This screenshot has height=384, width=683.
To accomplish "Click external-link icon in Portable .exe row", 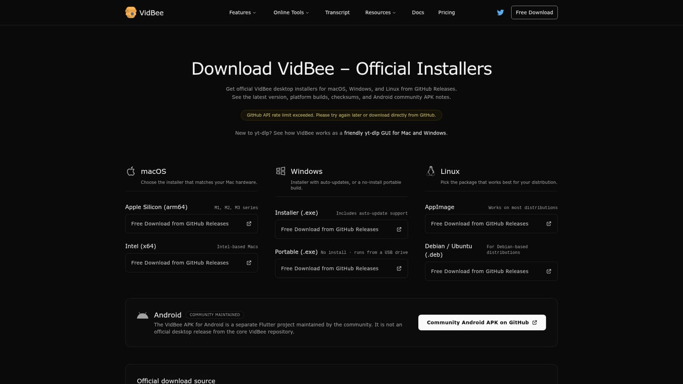I will (399, 269).
